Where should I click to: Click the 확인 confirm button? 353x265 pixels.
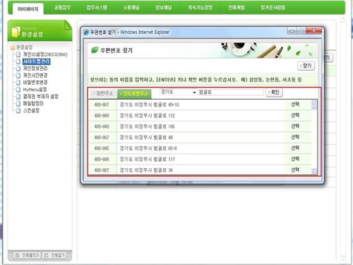click(x=274, y=92)
